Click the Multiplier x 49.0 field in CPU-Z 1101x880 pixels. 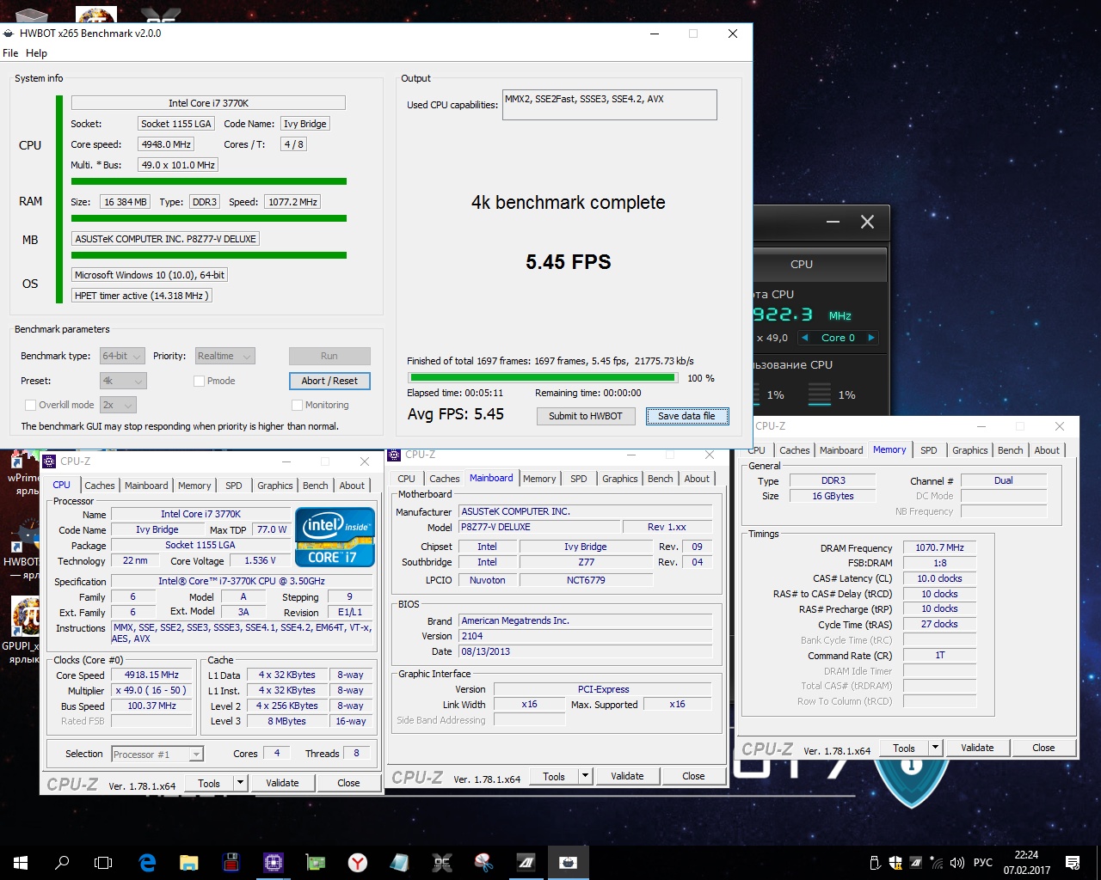click(151, 690)
